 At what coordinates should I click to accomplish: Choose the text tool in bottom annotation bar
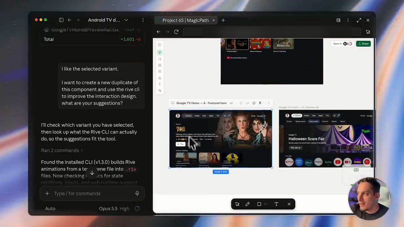tap(276, 204)
